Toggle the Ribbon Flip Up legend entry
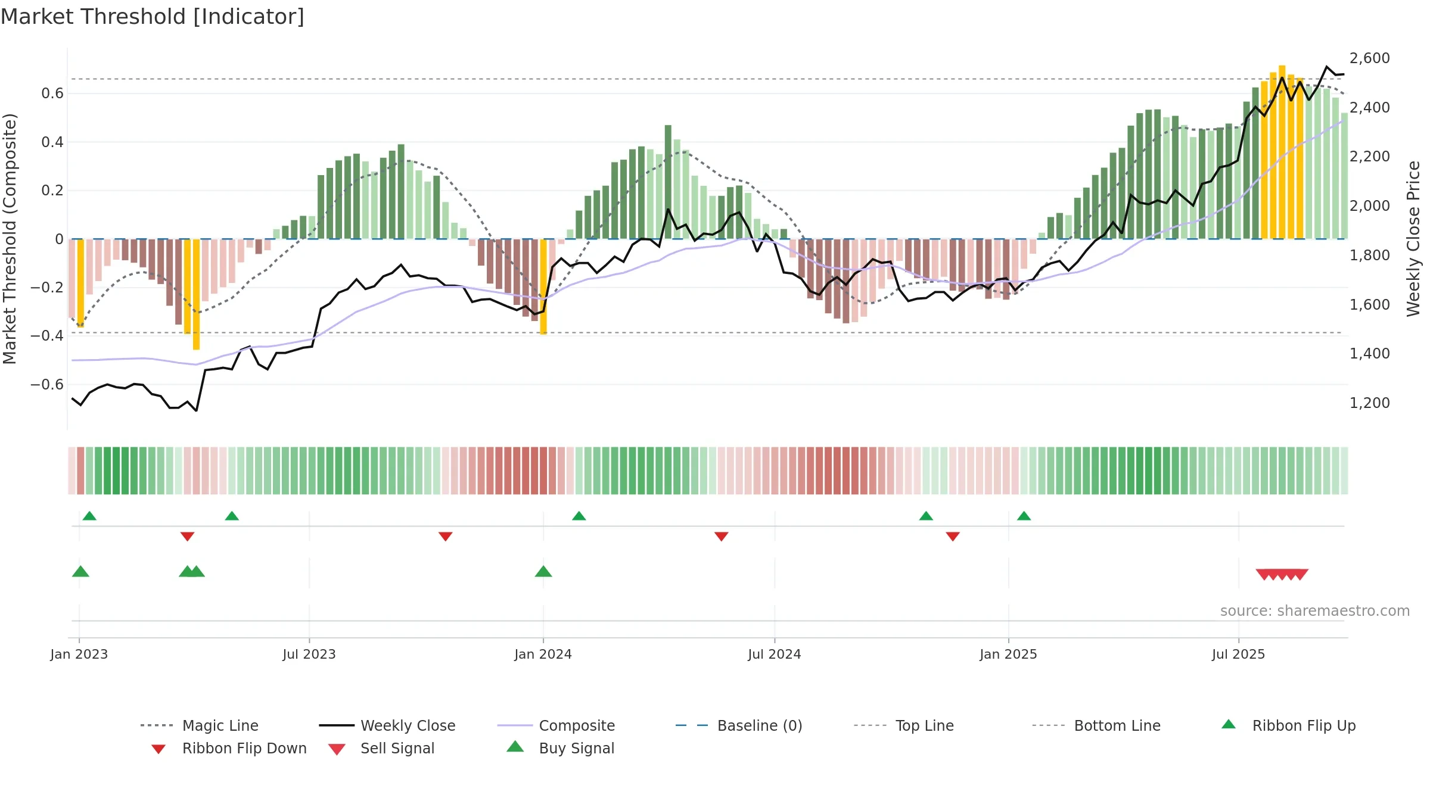The height and width of the screenshot is (804, 1430). (1288, 725)
